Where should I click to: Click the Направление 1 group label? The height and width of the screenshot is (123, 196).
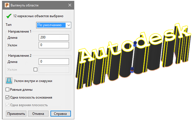point(20,31)
